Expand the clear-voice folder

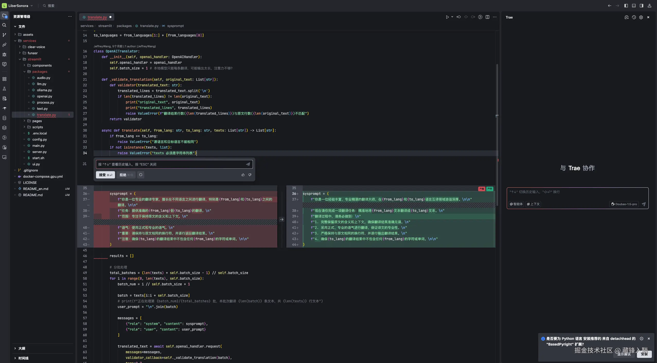(x=36, y=47)
